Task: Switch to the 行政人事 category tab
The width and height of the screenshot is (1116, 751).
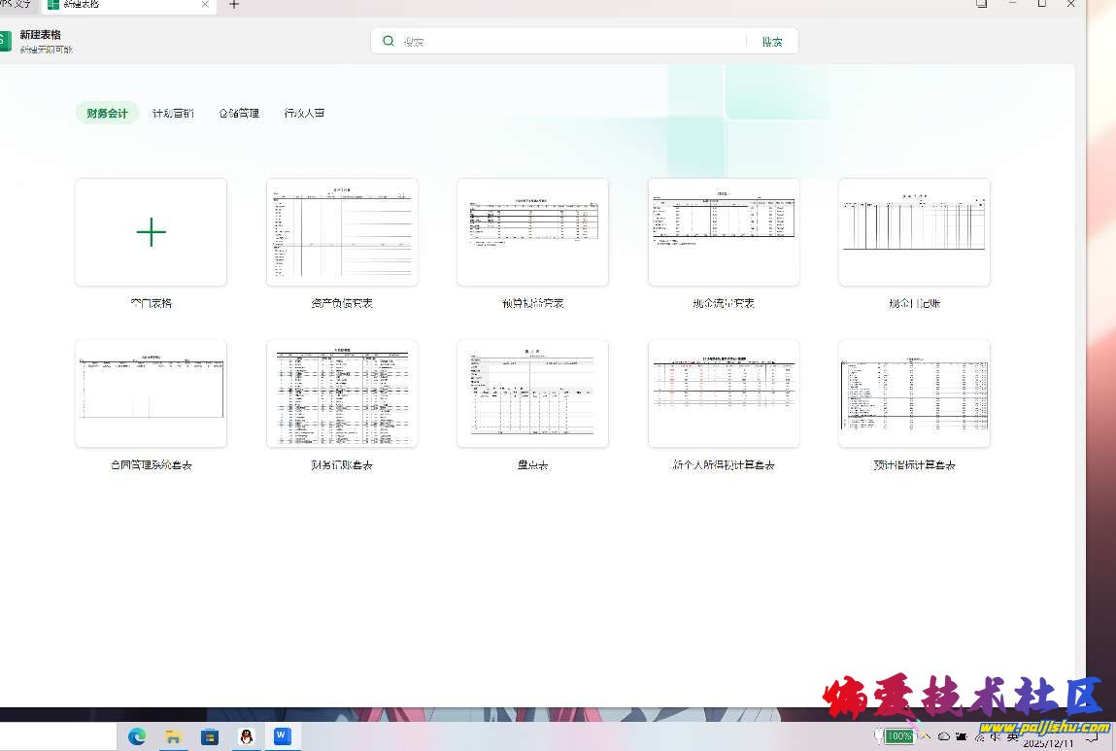Action: 304,113
